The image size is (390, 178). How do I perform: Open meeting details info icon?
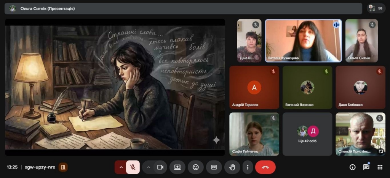(352, 167)
